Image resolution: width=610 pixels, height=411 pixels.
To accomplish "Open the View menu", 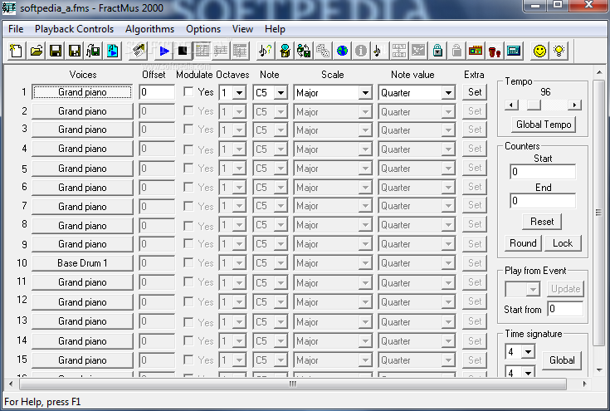I will (x=242, y=29).
